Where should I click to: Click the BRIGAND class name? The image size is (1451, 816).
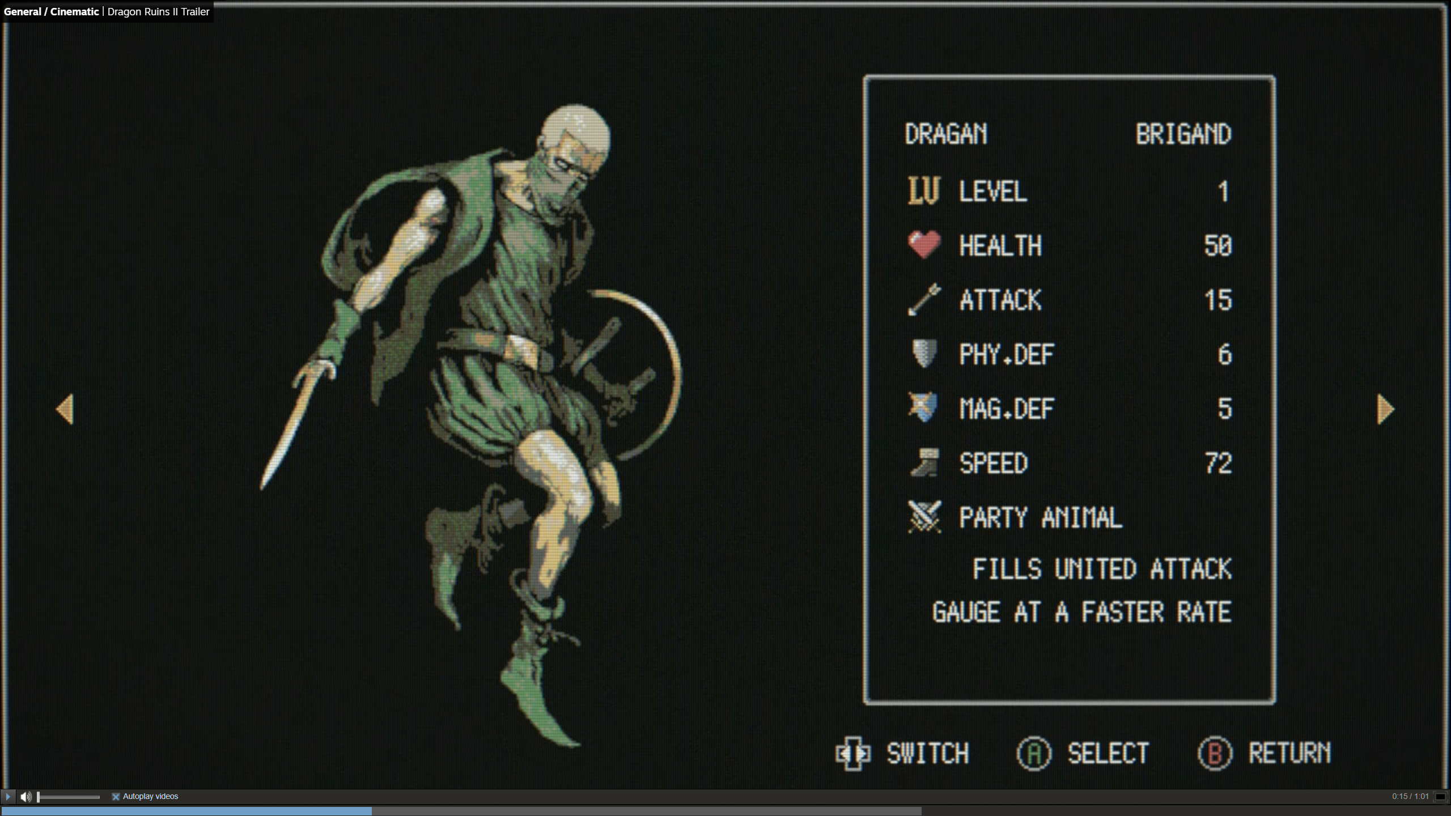(x=1183, y=134)
